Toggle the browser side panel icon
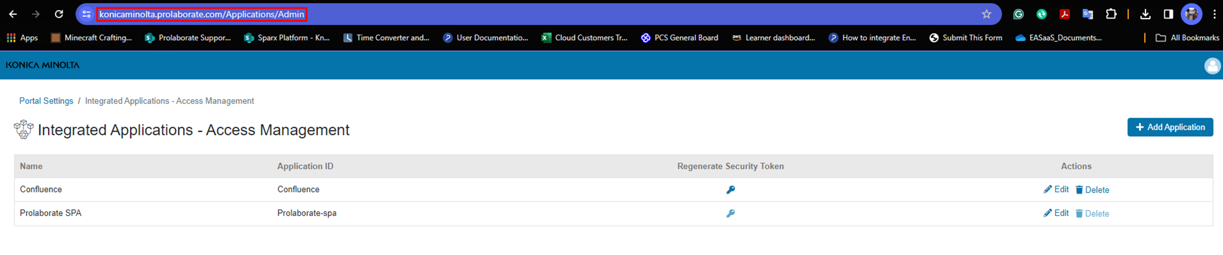The height and width of the screenshot is (255, 1223). coord(1168,14)
